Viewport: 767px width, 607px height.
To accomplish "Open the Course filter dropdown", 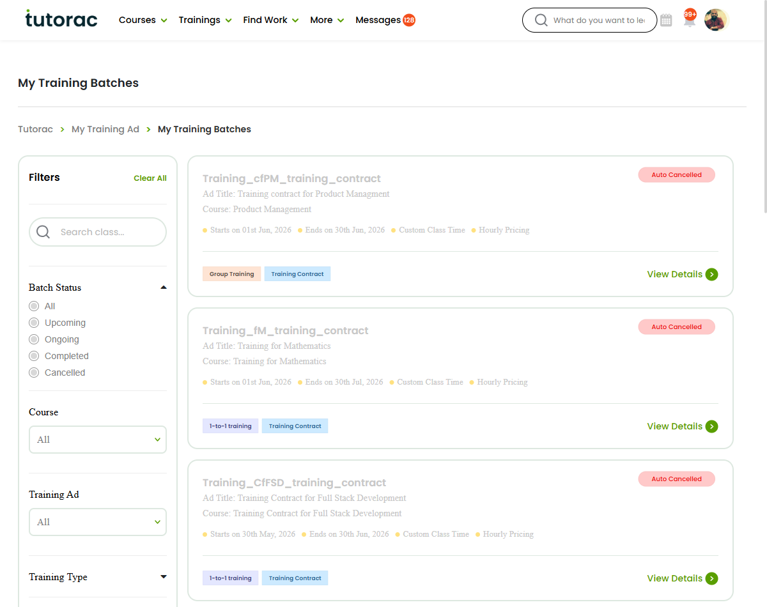I will click(x=98, y=440).
